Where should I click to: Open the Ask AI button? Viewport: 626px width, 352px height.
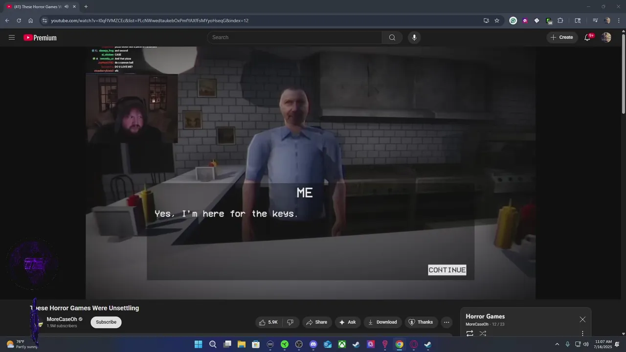(347, 322)
